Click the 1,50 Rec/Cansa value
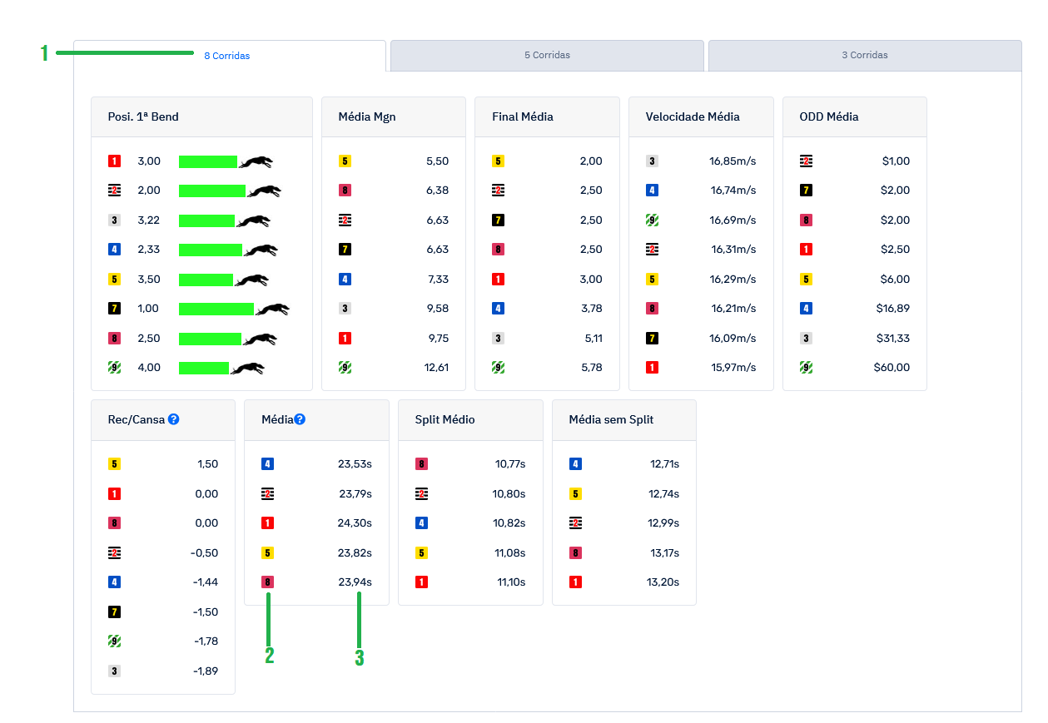The width and height of the screenshot is (1048, 723). tap(206, 464)
